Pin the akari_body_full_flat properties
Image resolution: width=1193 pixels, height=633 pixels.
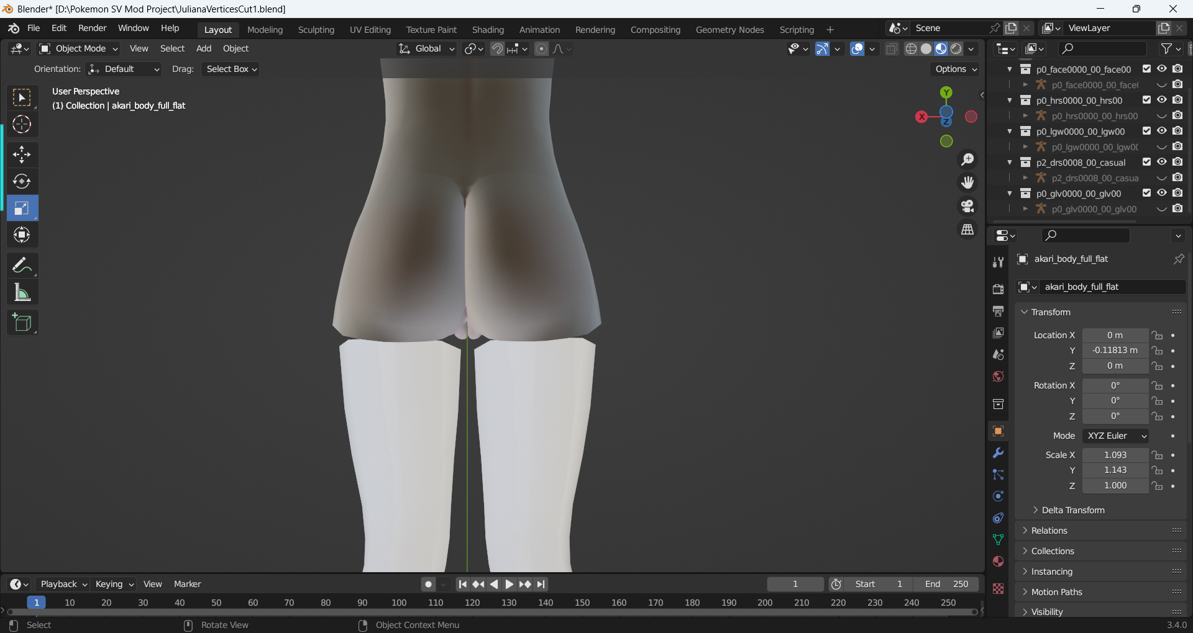coord(1179,259)
